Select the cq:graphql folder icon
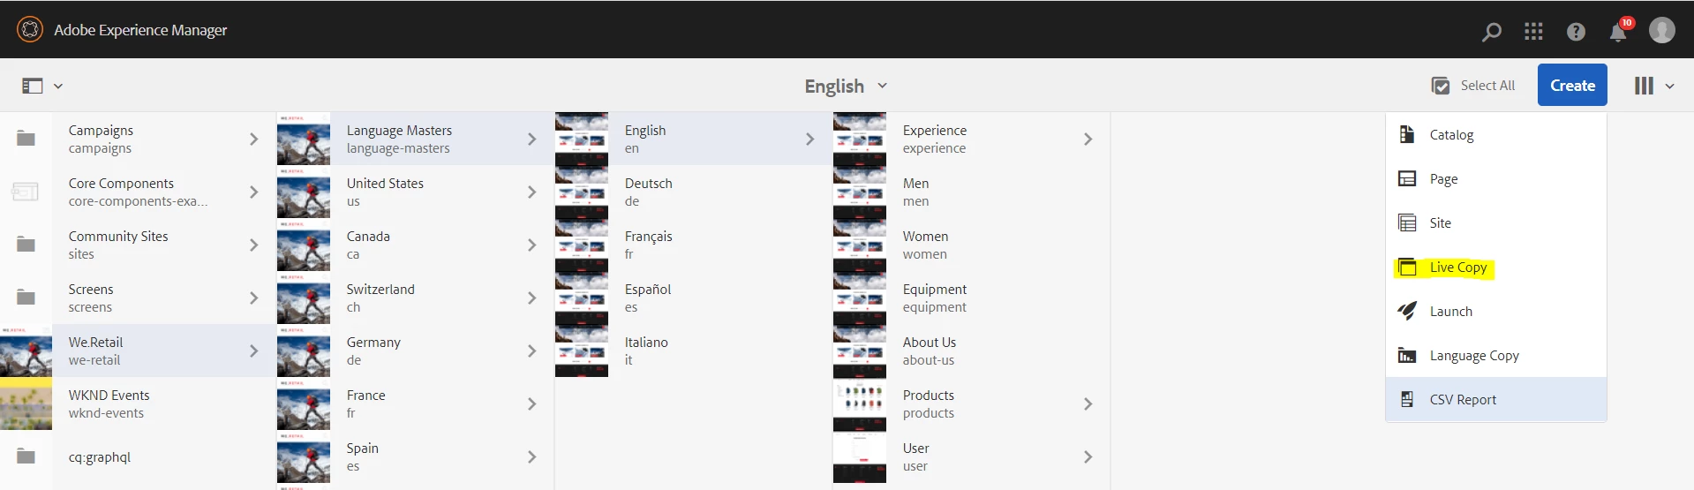This screenshot has height=490, width=1694. 26,456
